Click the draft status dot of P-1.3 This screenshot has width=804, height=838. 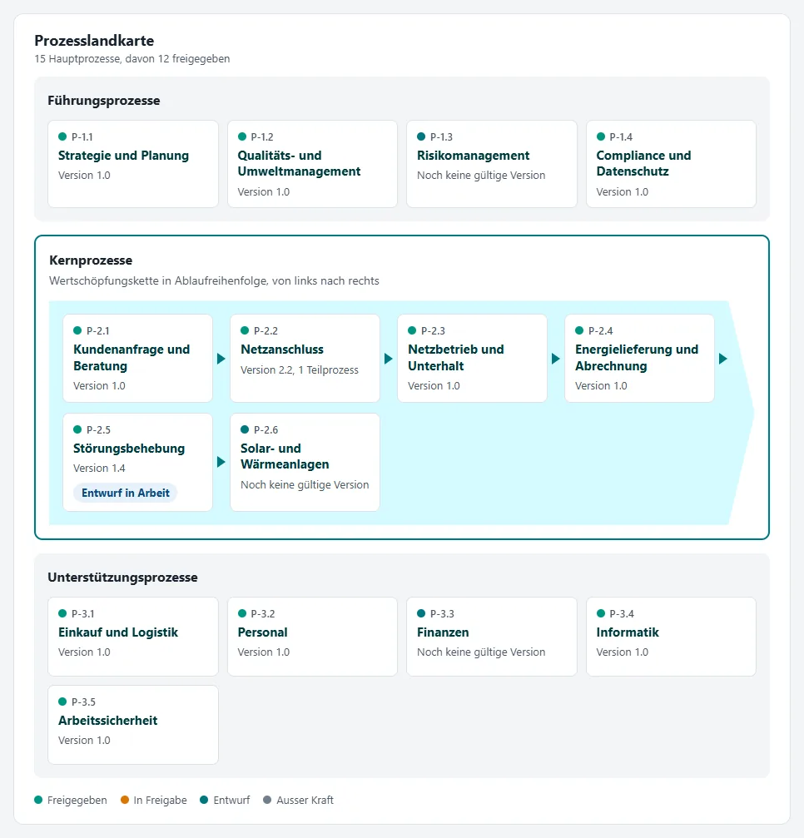tap(421, 136)
